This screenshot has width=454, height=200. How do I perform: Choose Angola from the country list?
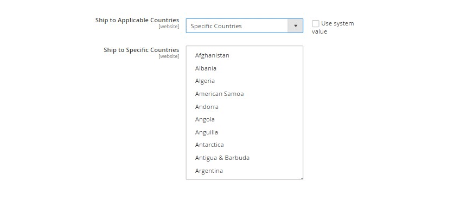click(204, 119)
